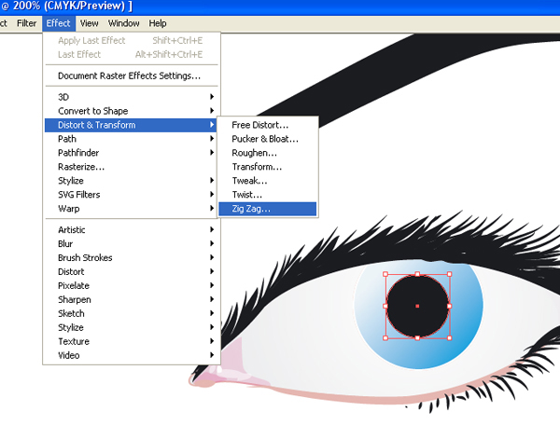
Task: Expand the 3D effect submenu
Action: click(x=132, y=97)
